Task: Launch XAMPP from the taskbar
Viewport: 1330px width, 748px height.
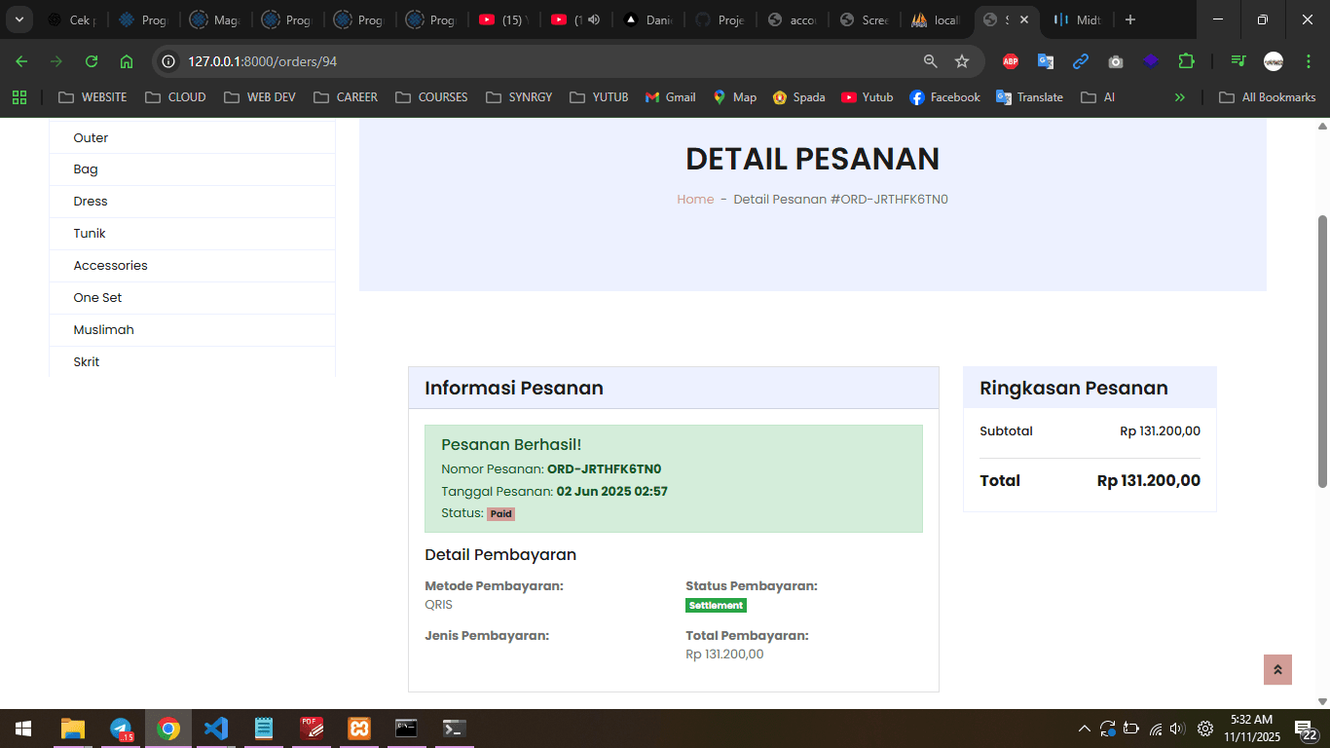Action: click(x=358, y=728)
